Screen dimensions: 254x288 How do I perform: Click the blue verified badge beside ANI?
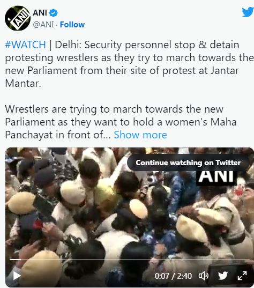point(54,13)
